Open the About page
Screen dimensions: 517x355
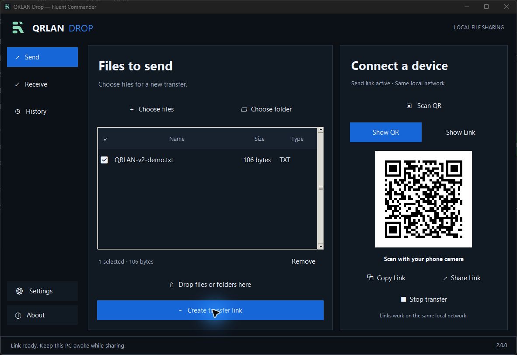[x=42, y=315]
